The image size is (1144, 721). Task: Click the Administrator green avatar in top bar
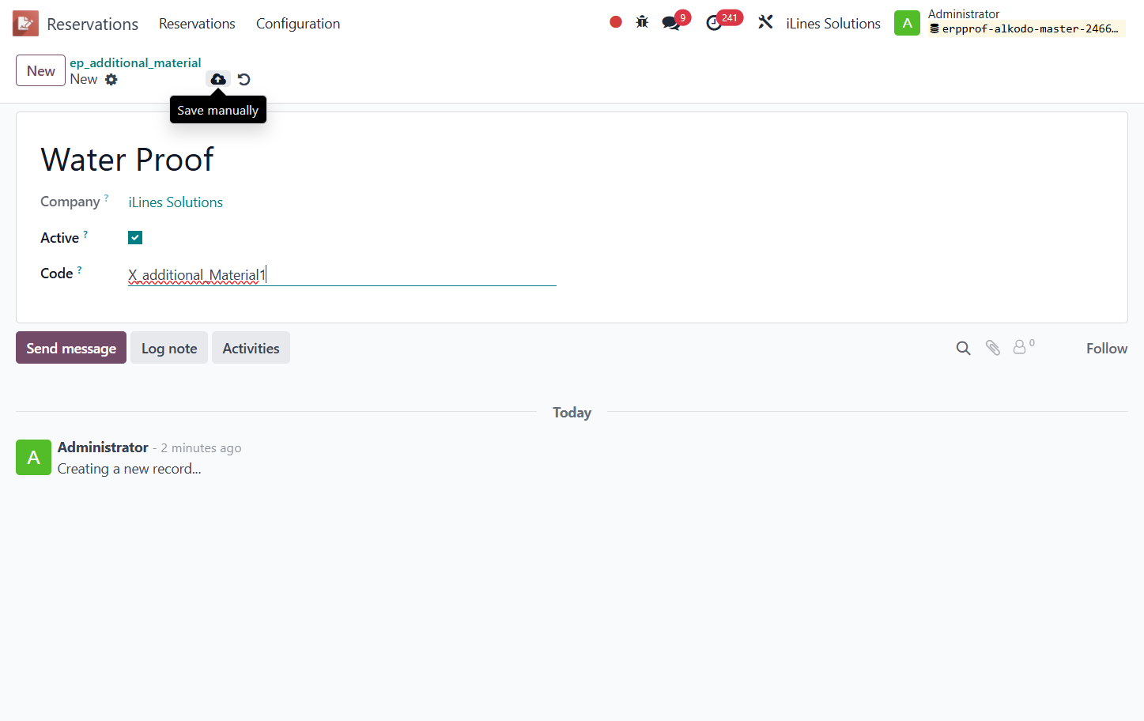907,23
